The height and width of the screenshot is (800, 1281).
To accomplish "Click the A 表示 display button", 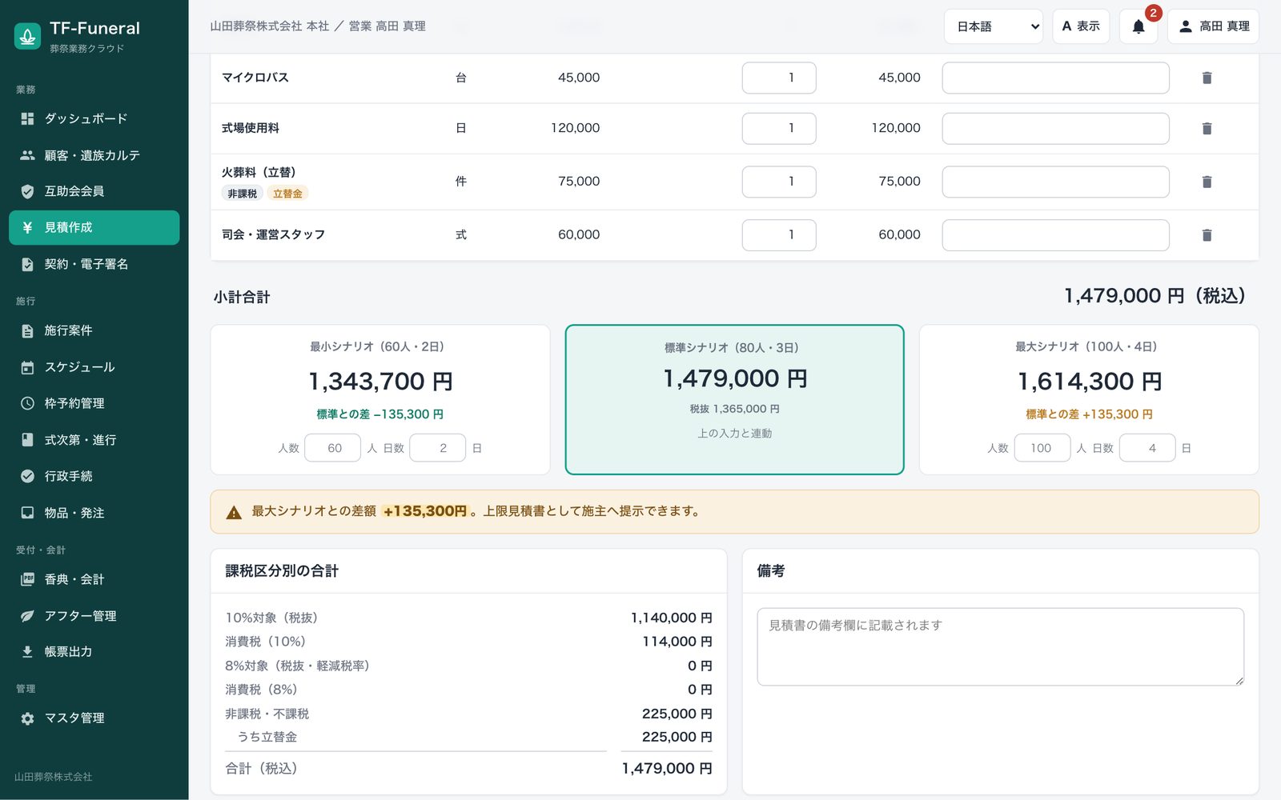I will [x=1081, y=26].
